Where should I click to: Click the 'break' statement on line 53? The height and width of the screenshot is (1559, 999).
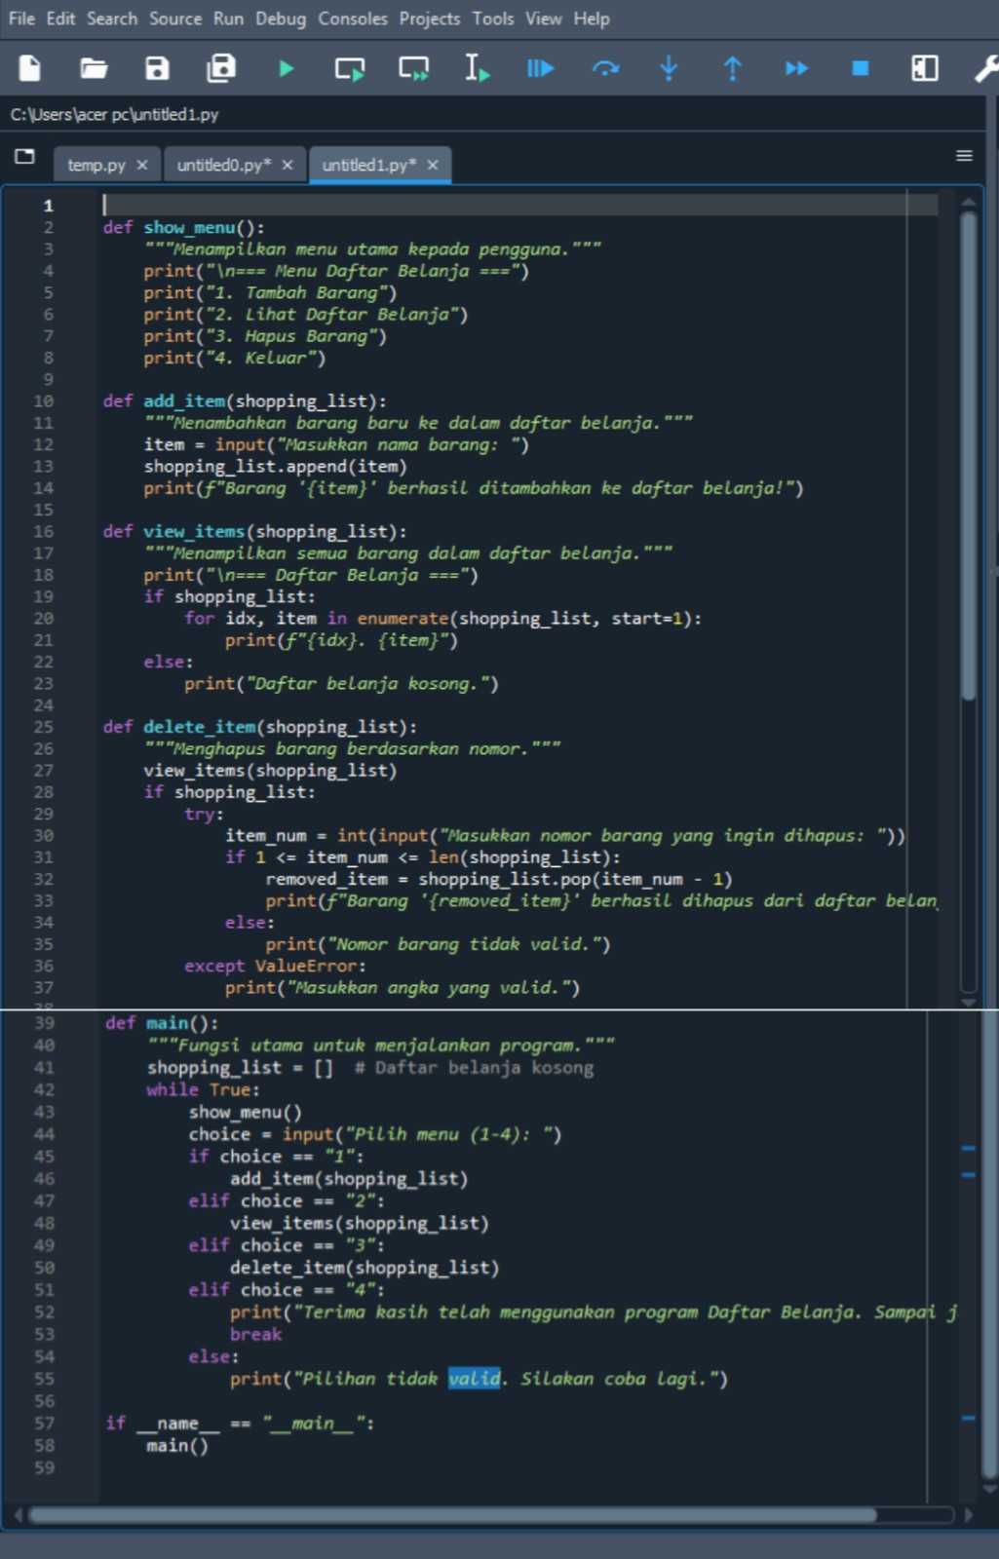[x=255, y=1334]
